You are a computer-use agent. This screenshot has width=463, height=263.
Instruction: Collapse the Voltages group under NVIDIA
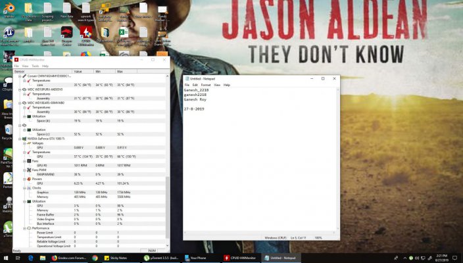[x=24, y=143]
